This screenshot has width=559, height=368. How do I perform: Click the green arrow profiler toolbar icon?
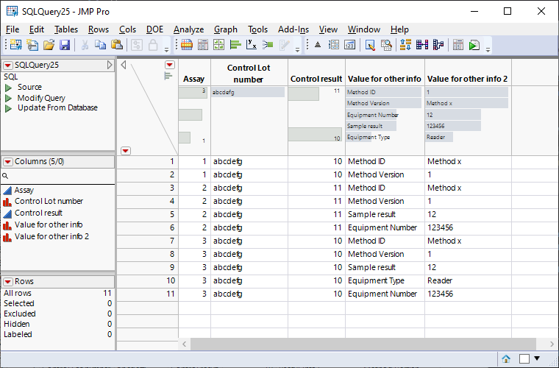[x=268, y=45]
